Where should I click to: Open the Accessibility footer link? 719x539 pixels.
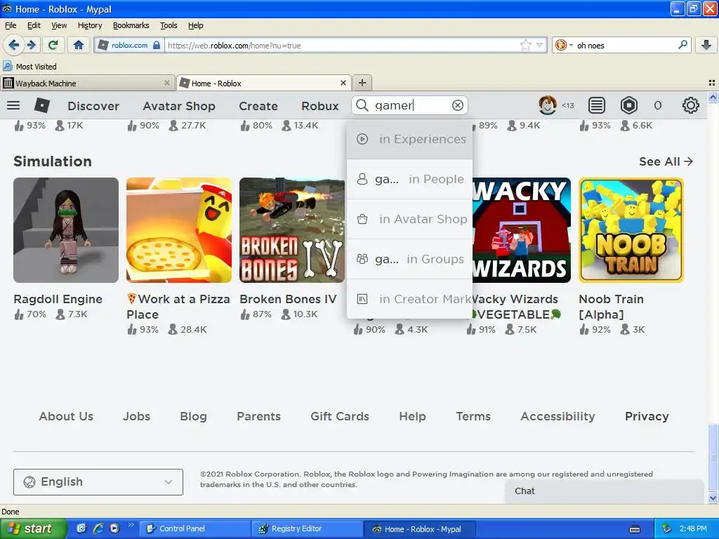(x=558, y=416)
